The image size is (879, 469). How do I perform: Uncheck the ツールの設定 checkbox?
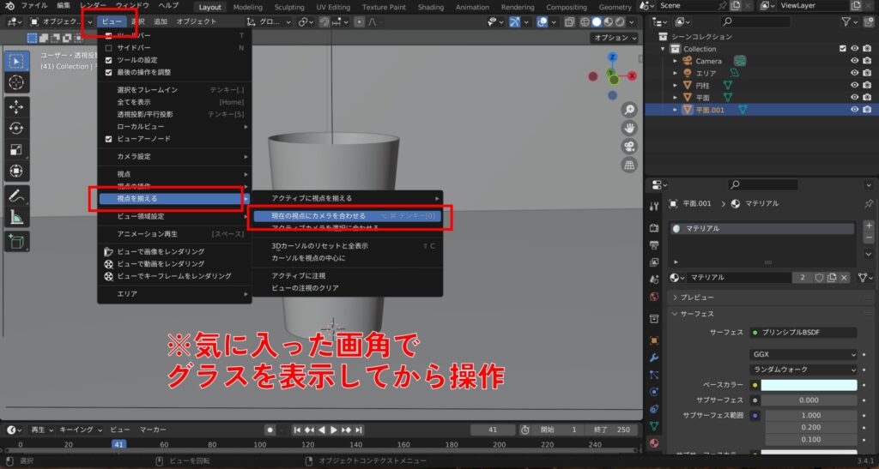pos(109,60)
